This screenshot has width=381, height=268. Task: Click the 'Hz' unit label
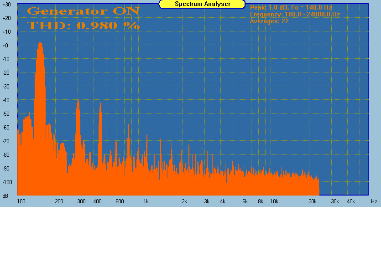pos(374,201)
